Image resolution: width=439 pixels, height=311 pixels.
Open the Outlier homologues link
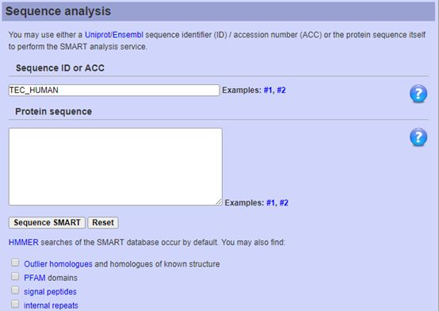tap(58, 264)
